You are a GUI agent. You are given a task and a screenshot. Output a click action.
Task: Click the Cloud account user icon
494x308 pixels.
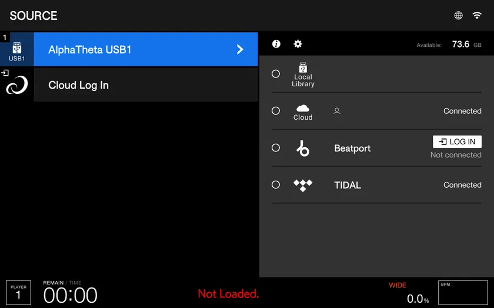[337, 111]
